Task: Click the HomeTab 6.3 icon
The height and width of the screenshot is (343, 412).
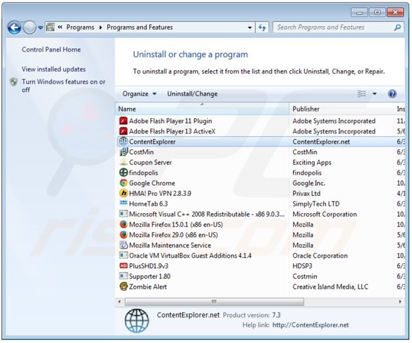Action: click(123, 203)
